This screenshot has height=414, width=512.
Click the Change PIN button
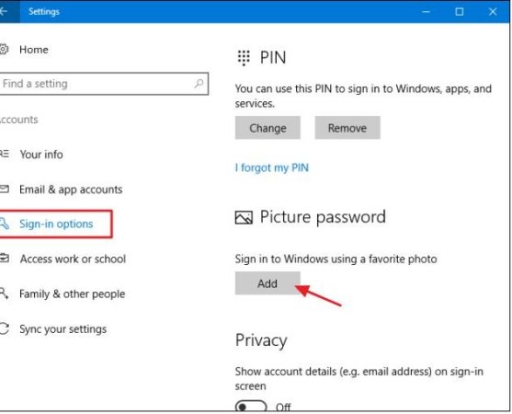pos(267,128)
